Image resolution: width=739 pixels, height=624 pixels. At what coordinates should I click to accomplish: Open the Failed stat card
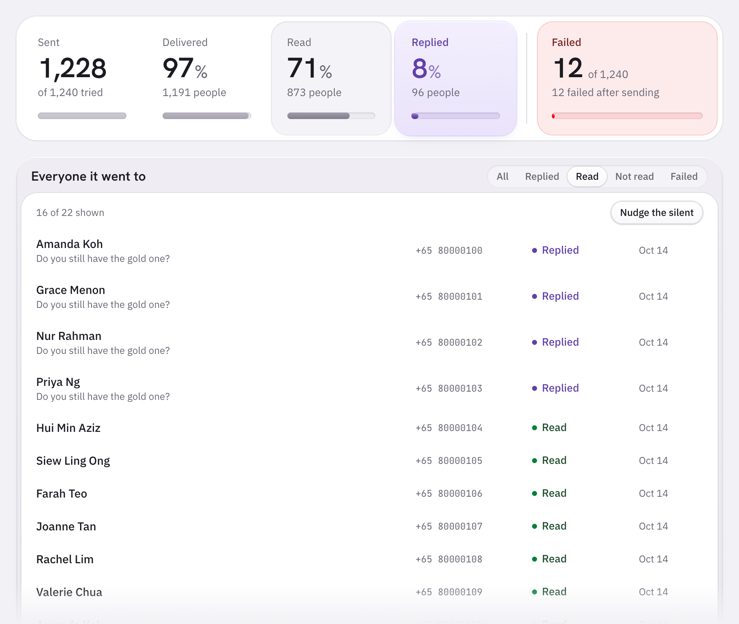pos(627,78)
